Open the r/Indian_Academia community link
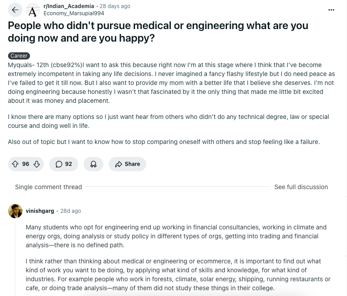 68,6
